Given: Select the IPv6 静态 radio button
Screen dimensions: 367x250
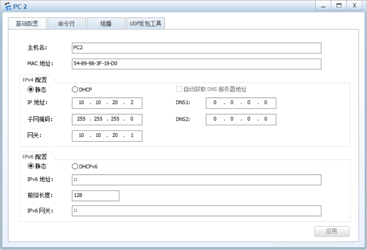Looking at the screenshot, I should coord(31,166).
